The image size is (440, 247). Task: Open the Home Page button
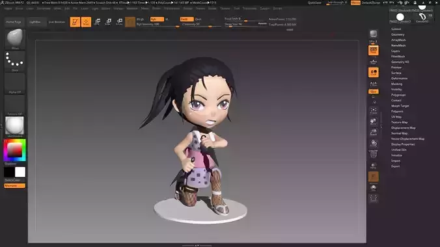(x=14, y=22)
